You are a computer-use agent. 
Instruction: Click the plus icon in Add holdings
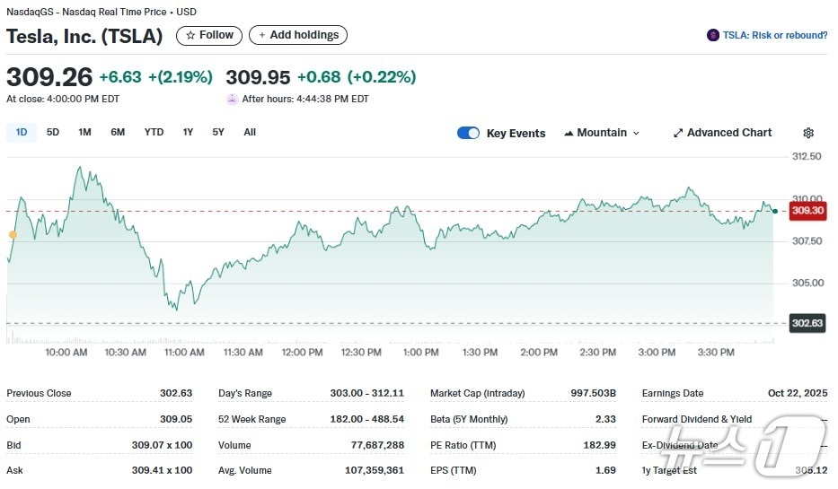[x=262, y=35]
